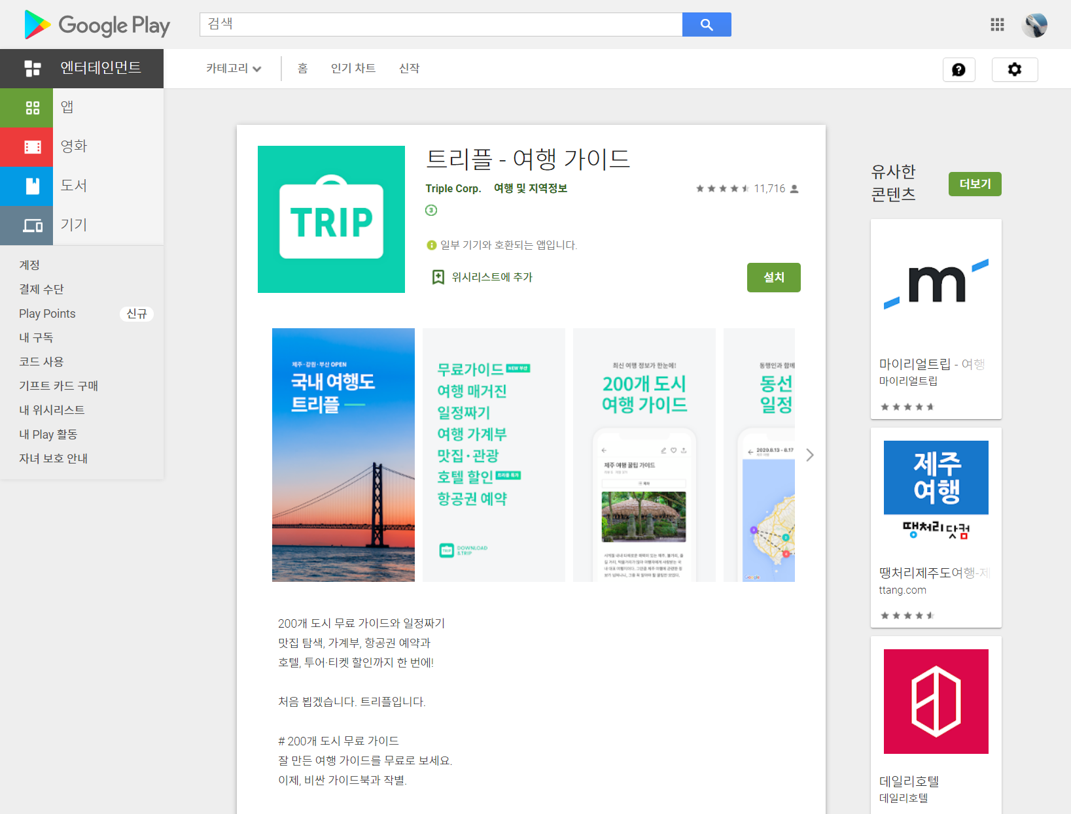The image size is (1071, 814).
Task: Click the TRIP app icon
Action: coord(331,219)
